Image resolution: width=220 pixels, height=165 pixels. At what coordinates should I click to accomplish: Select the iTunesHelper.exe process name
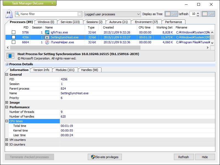click(x=62, y=42)
